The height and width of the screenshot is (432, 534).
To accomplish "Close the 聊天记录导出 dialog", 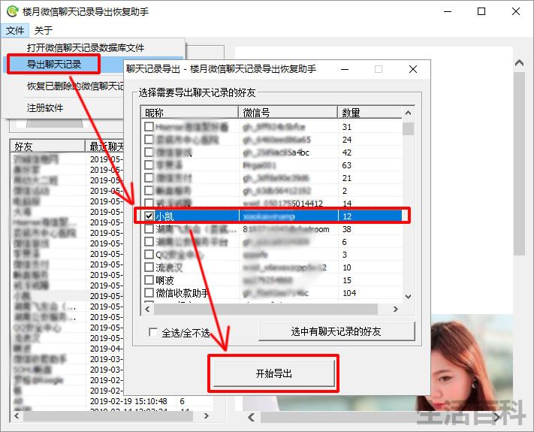I will click(x=413, y=69).
